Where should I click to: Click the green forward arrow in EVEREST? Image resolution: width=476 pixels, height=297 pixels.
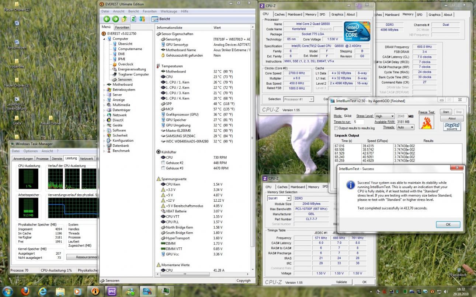coord(115,19)
